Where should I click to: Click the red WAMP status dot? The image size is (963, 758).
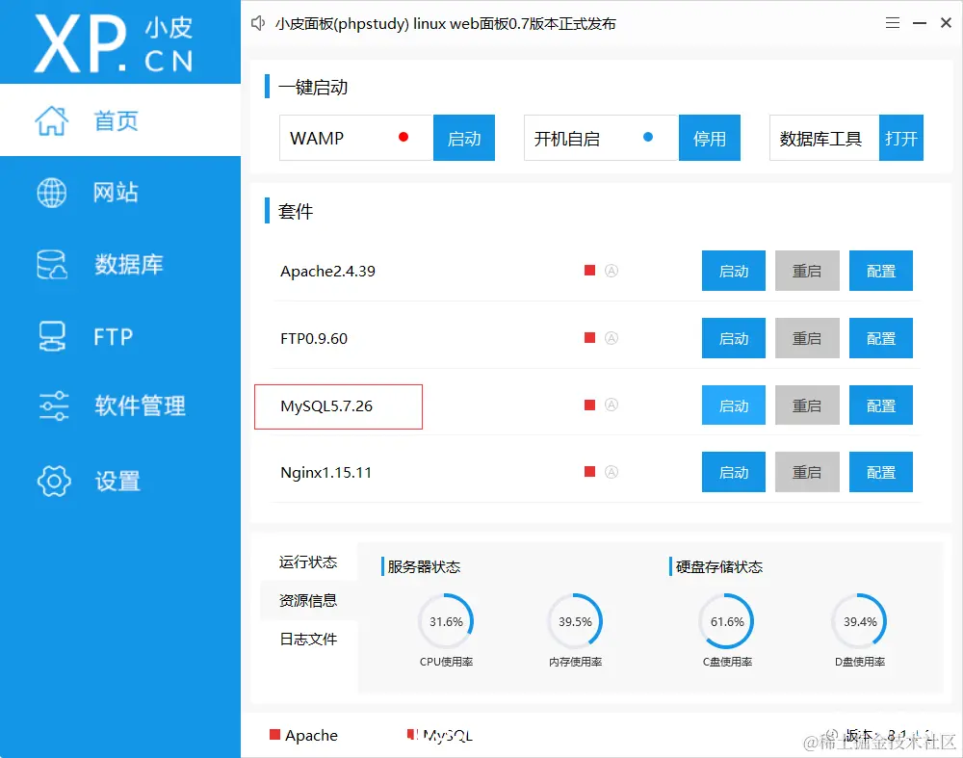click(x=403, y=137)
